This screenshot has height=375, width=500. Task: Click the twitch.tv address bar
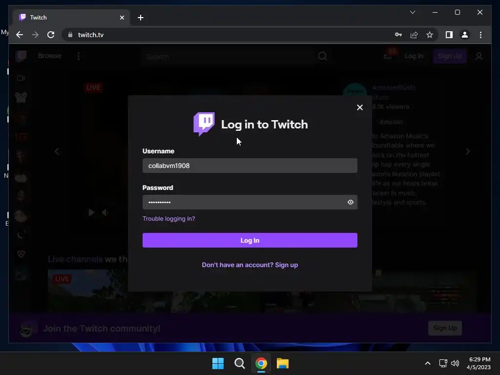tap(223, 35)
